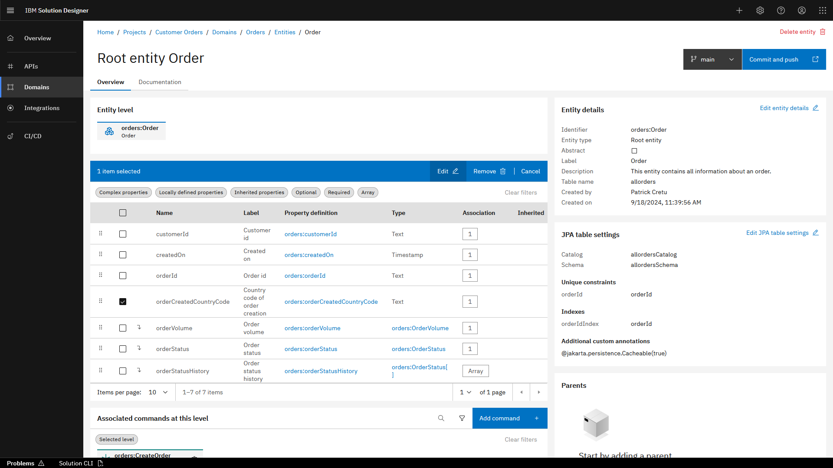833x468 pixels.
Task: Open the Items per page dropdown
Action: (158, 392)
